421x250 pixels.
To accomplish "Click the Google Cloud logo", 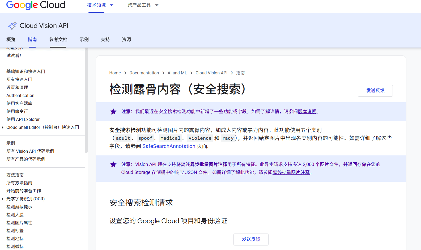I will [x=36, y=5].
